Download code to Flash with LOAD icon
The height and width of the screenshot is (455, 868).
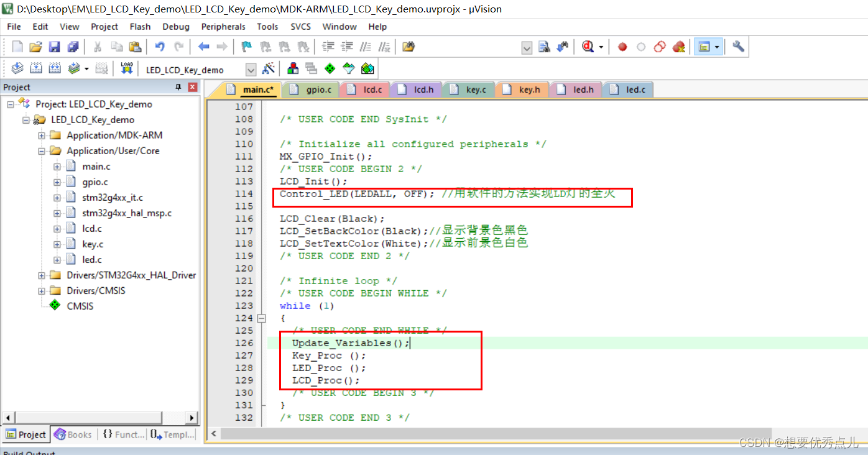[126, 68]
